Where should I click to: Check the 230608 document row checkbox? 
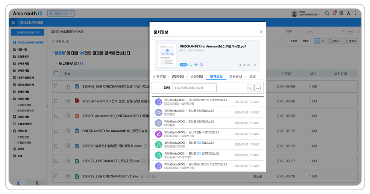click(x=56, y=86)
